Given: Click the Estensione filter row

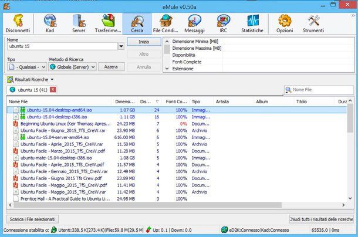Looking at the screenshot, I should (x=262, y=69).
